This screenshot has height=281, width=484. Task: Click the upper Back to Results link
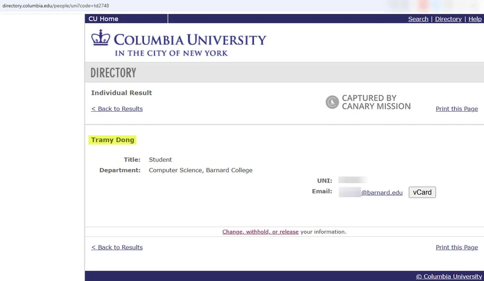pos(117,109)
